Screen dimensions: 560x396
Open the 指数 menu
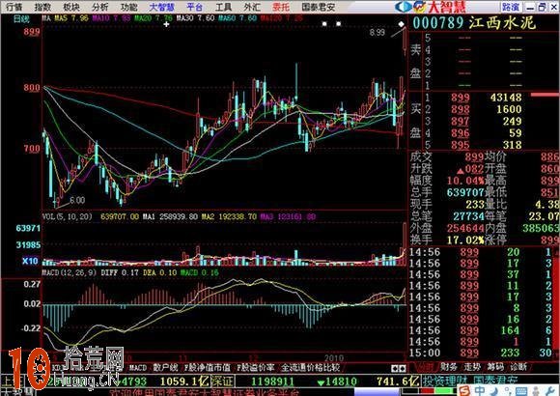pyautogui.click(x=42, y=7)
